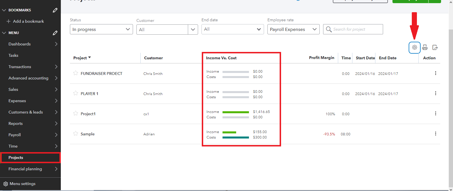
Task: Open the table settings gear icon
Action: [x=414, y=47]
